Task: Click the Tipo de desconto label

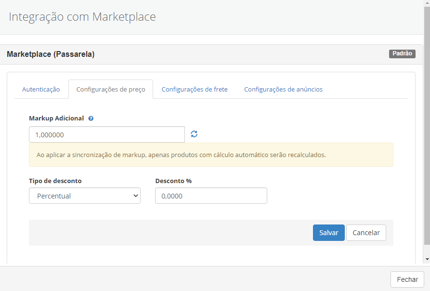Action: click(55, 181)
